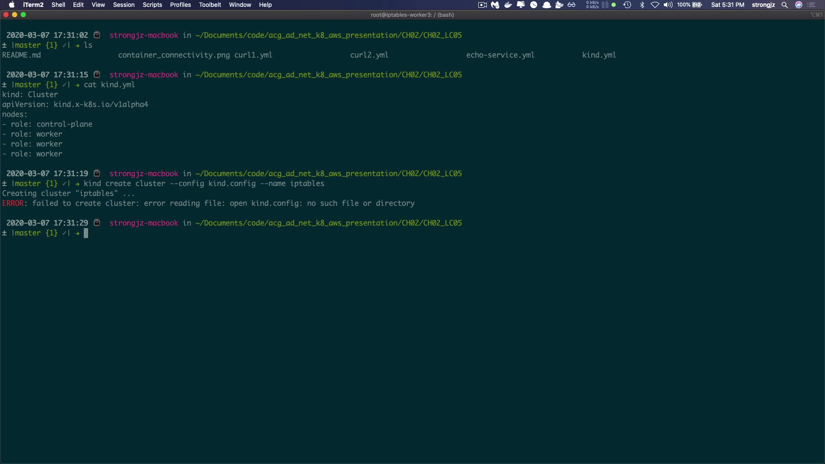The height and width of the screenshot is (464, 825).
Task: Open the Apple menu
Action: pyautogui.click(x=12, y=5)
